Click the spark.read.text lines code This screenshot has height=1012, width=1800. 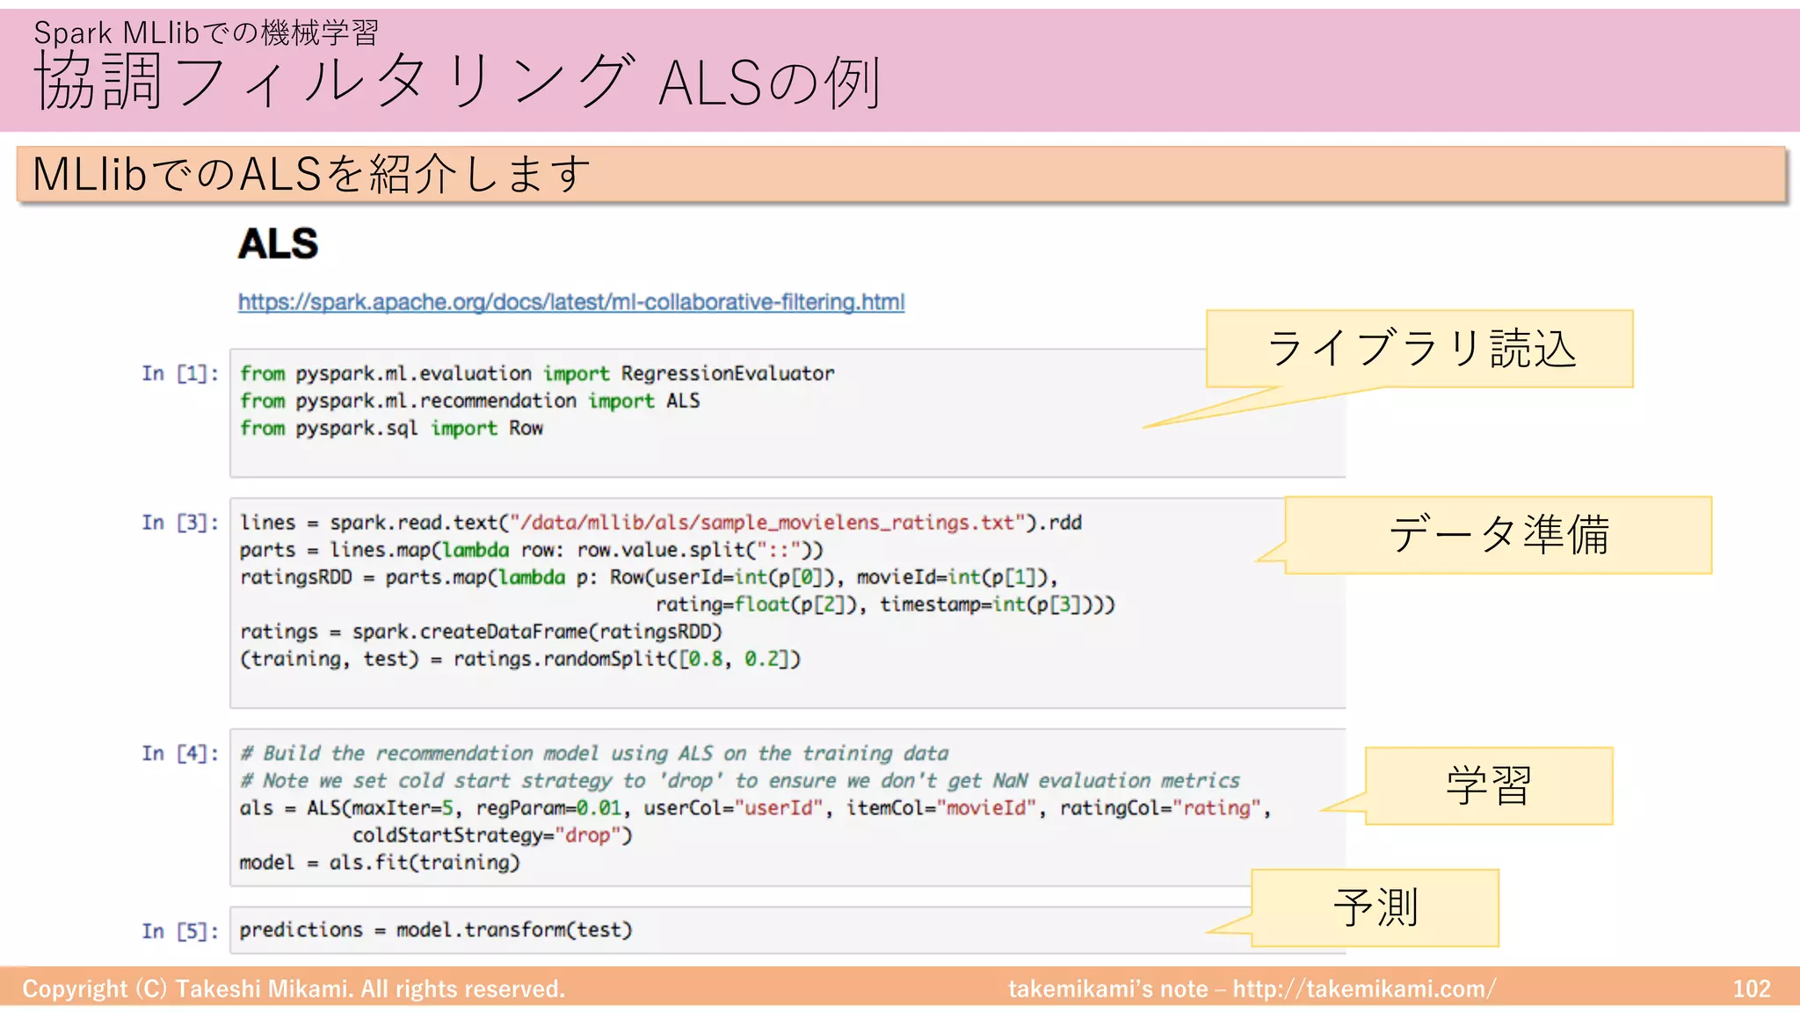pos(660,523)
